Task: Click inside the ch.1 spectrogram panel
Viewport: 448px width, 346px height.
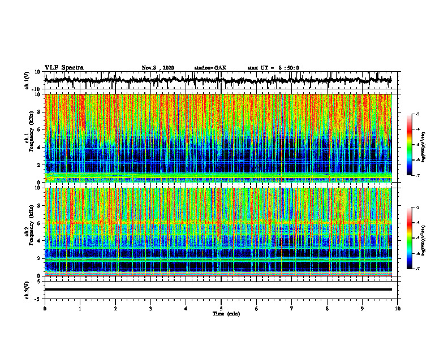Action: point(218,138)
